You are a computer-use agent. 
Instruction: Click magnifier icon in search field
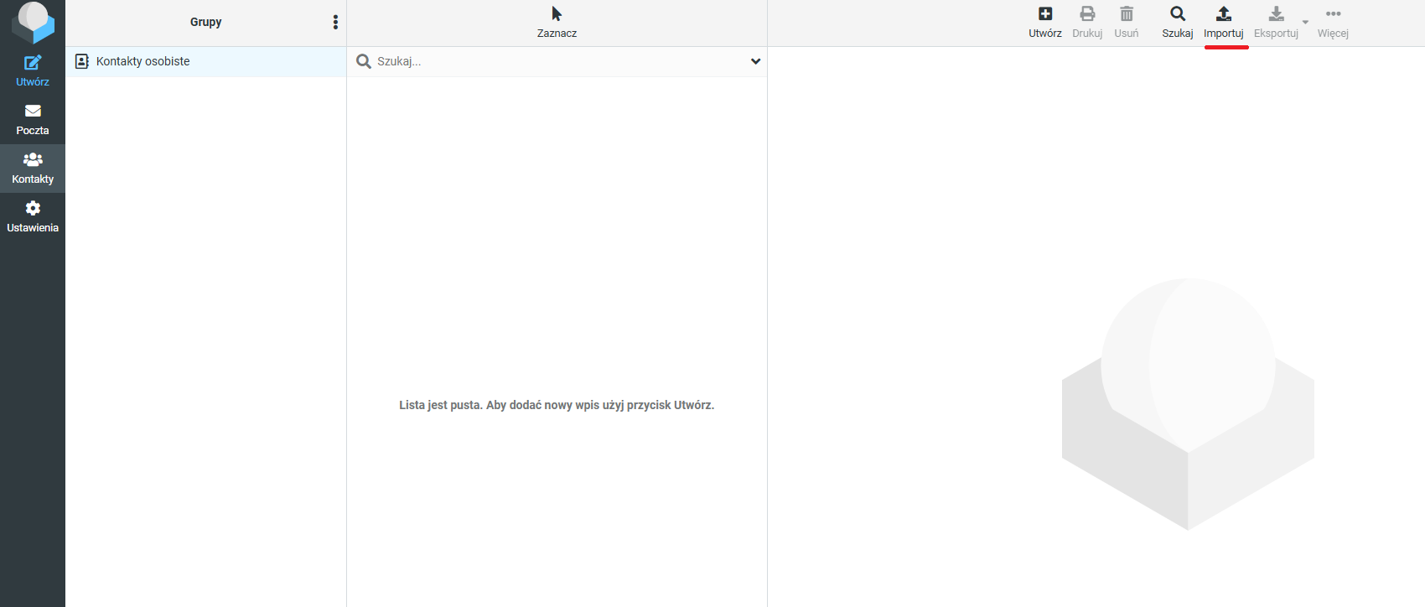click(364, 61)
